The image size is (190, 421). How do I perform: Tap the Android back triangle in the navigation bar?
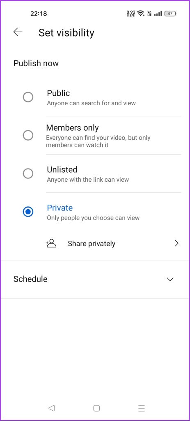51,408
